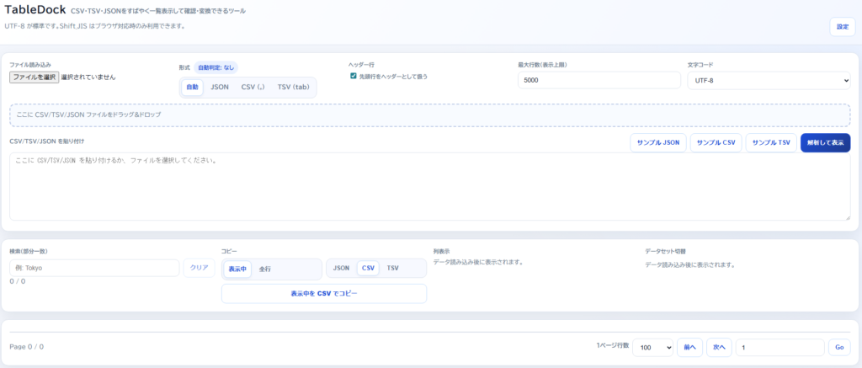The image size is (862, 368).
Task: Switch input format to TSV (tab)
Action: pyautogui.click(x=294, y=88)
